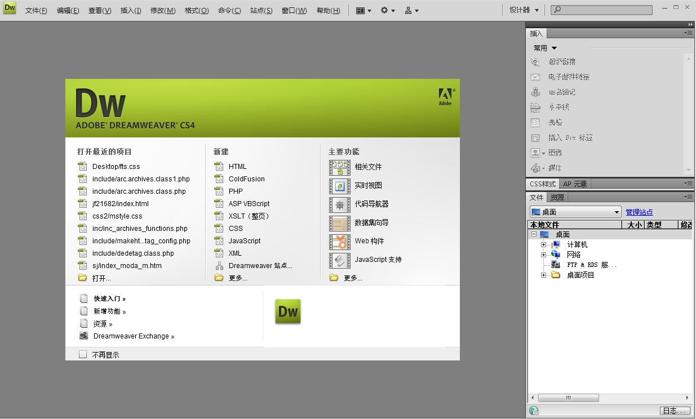Click the 实时视图 feature icon

coord(340,186)
